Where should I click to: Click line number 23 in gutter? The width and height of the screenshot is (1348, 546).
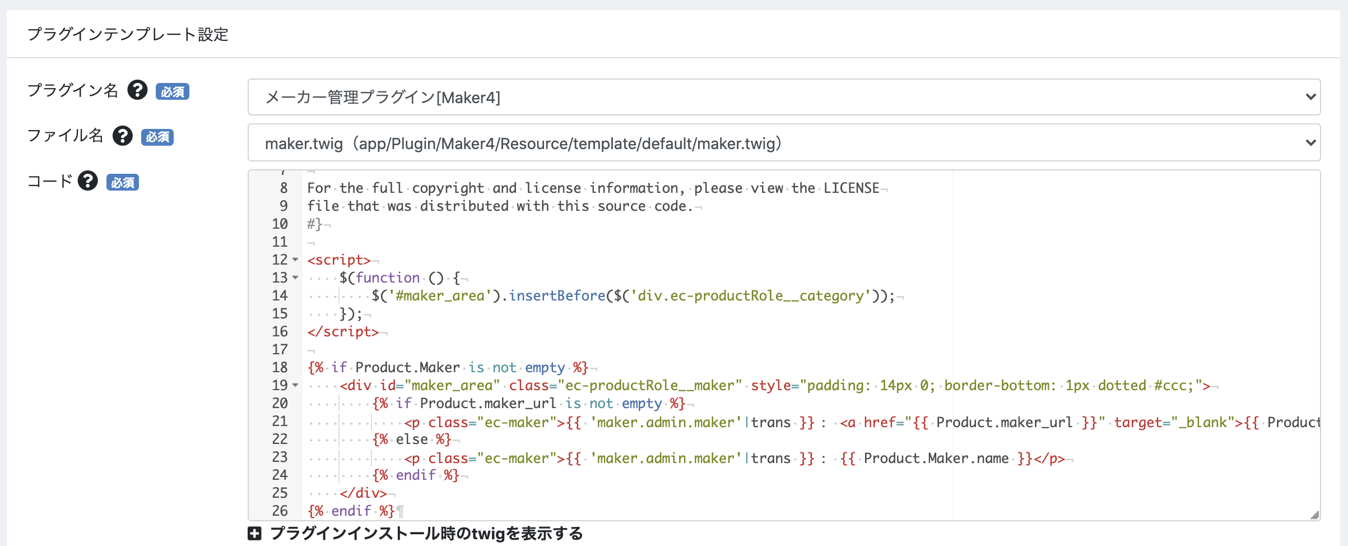280,457
